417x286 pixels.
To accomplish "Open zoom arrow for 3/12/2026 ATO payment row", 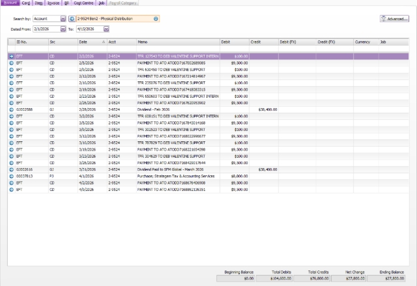I will pyautogui.click(x=11, y=136).
